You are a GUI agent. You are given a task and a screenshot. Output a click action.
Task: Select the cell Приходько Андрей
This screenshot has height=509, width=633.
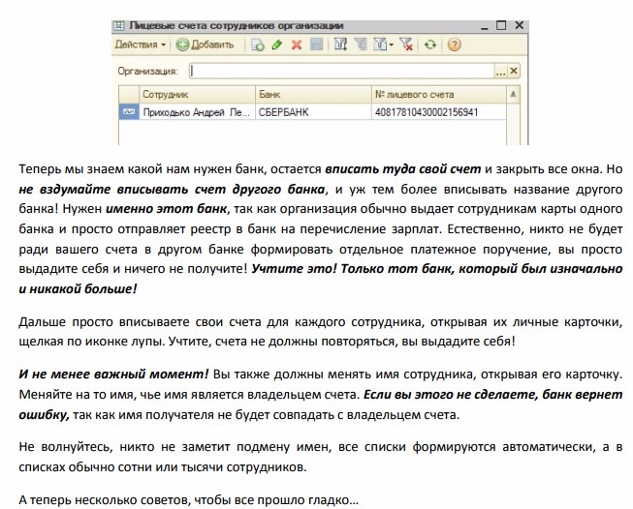click(197, 112)
